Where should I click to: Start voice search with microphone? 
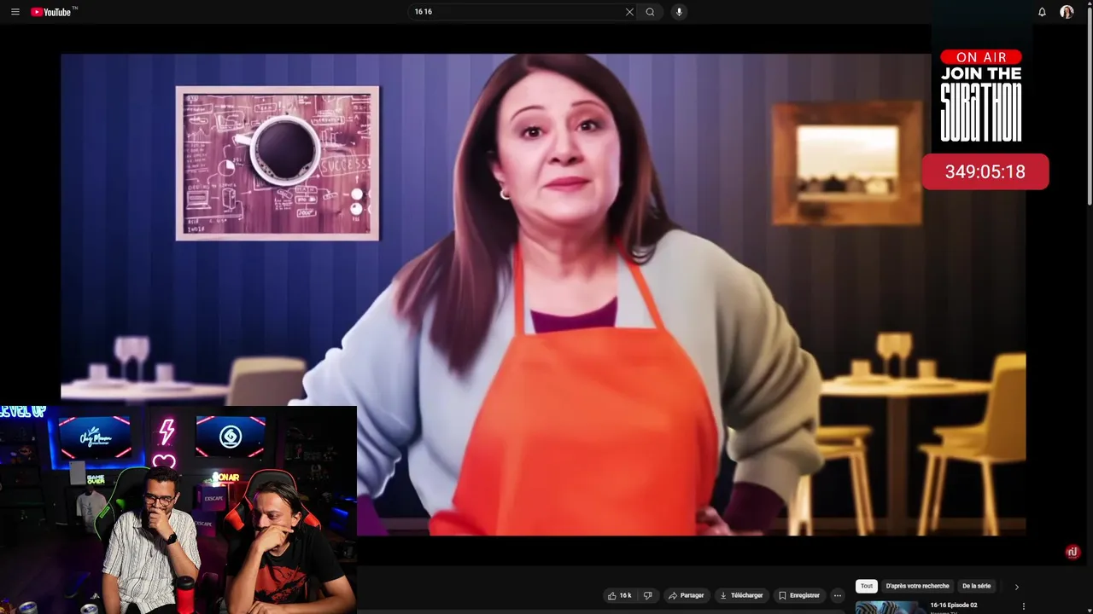[x=680, y=12]
